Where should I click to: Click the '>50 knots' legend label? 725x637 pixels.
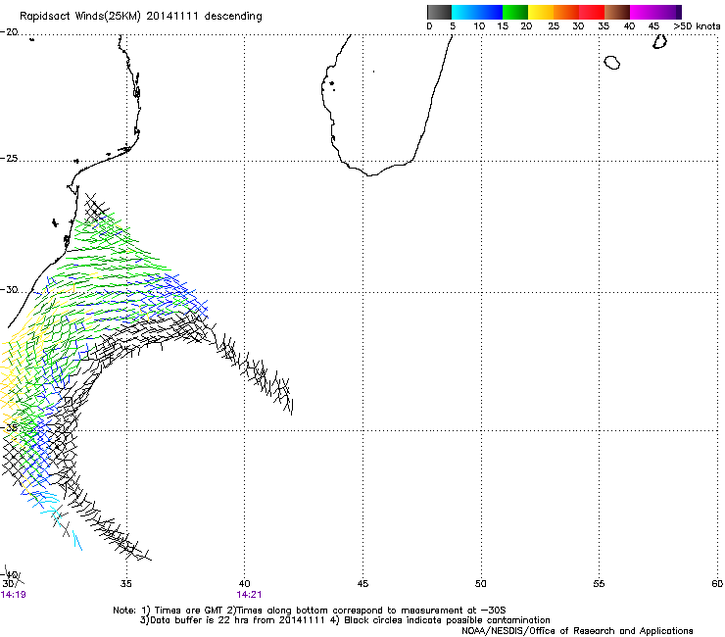pos(697,26)
